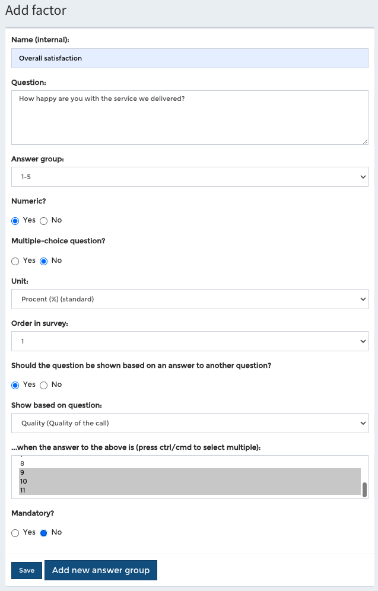The width and height of the screenshot is (378, 591).
Task: Select answer option 9 in list
Action: pos(189,473)
